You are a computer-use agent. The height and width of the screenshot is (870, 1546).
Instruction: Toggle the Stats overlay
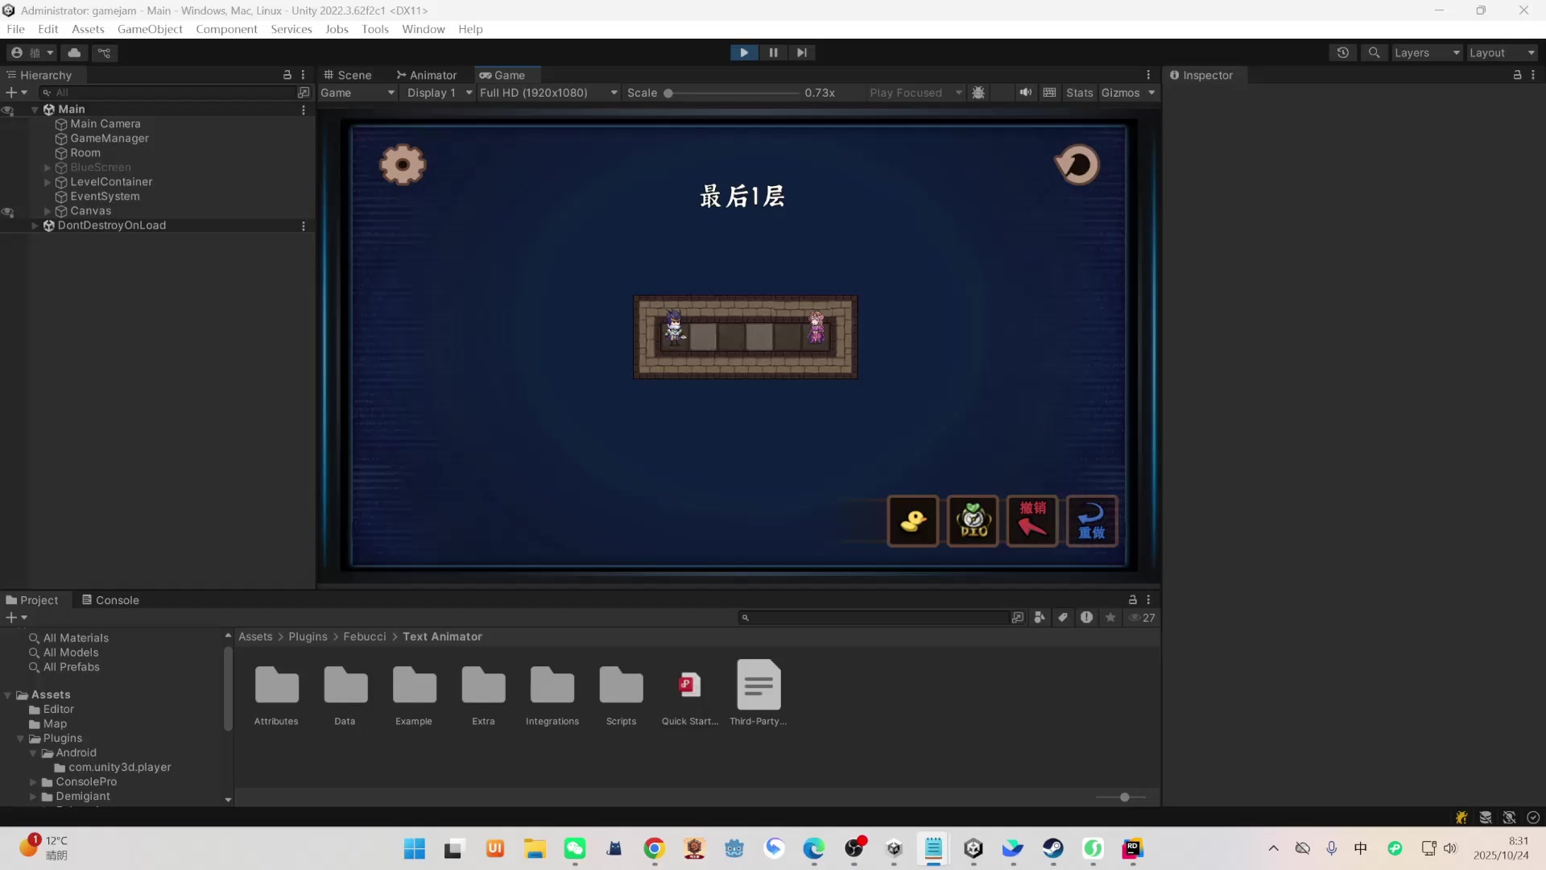point(1079,93)
